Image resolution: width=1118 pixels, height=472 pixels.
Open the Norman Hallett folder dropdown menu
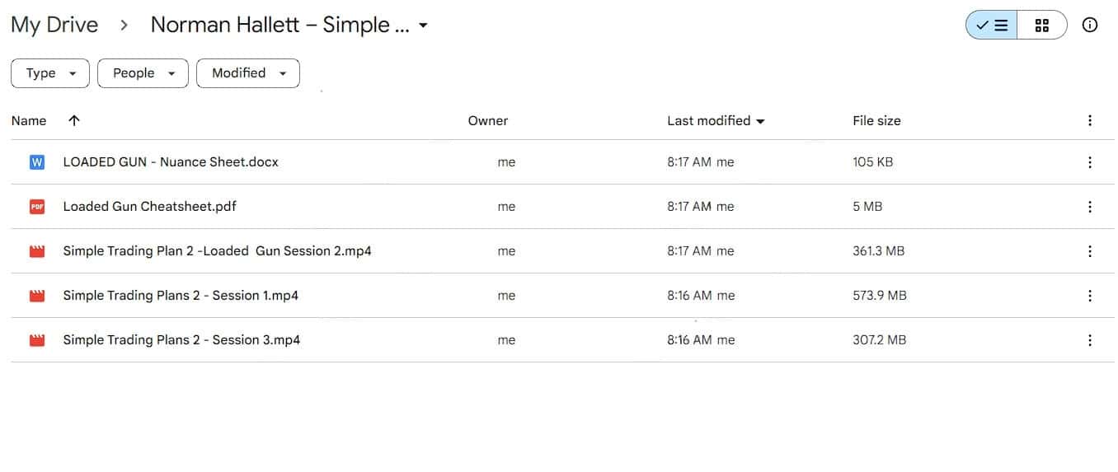pyautogui.click(x=423, y=26)
